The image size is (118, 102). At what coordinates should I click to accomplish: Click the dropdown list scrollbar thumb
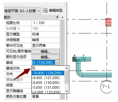point(67,77)
